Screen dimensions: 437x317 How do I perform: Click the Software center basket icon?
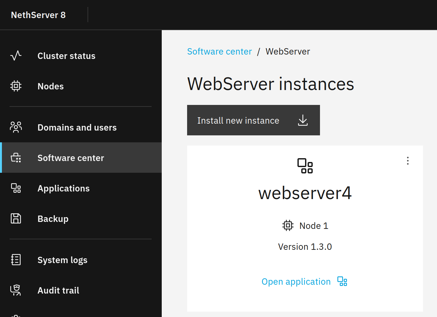[16, 158]
